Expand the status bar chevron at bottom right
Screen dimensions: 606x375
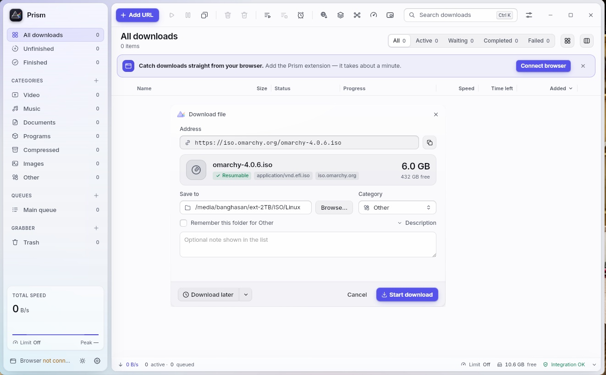(595, 365)
